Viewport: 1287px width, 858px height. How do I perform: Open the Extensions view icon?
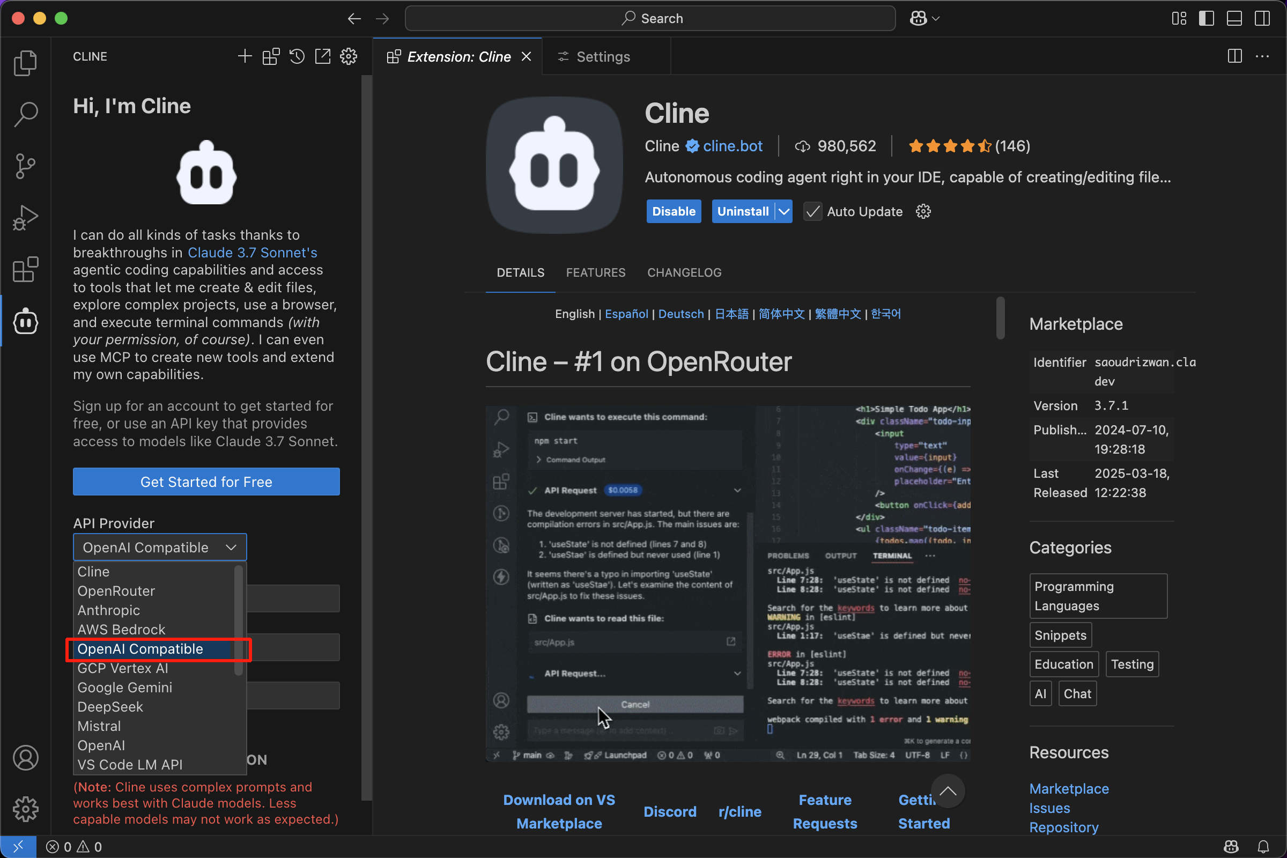point(25,269)
